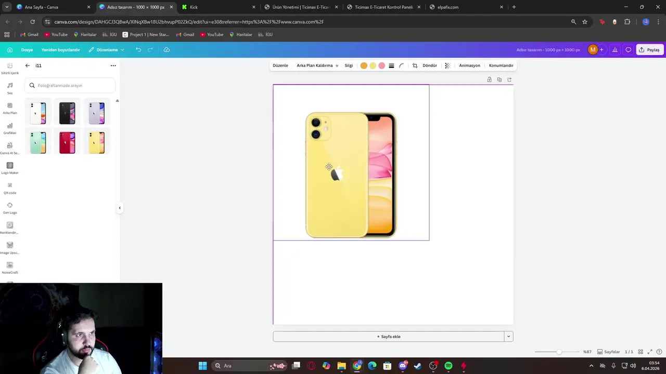Lock the page using the lock icon
Screen dimensions: 666x374
point(489,79)
